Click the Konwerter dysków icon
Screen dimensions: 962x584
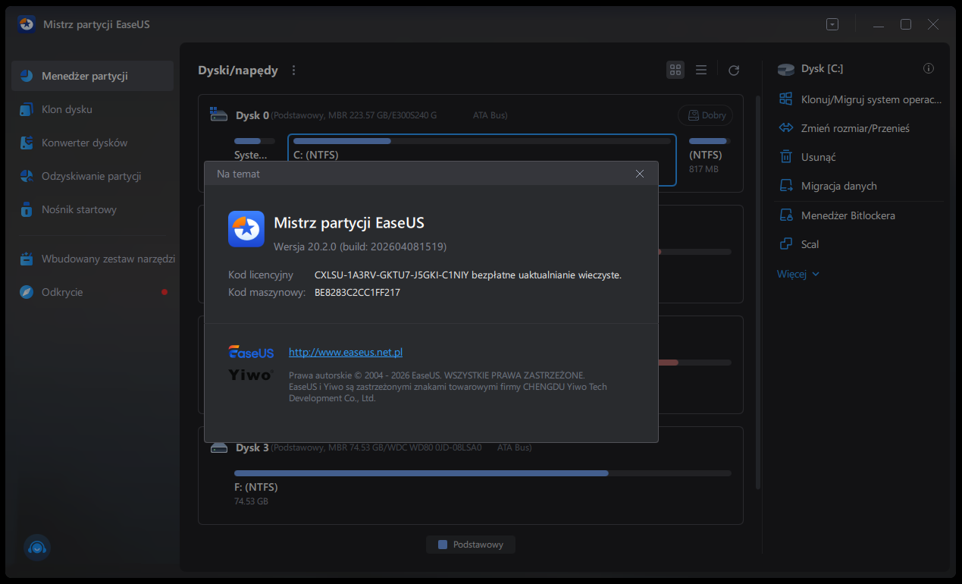pos(27,143)
